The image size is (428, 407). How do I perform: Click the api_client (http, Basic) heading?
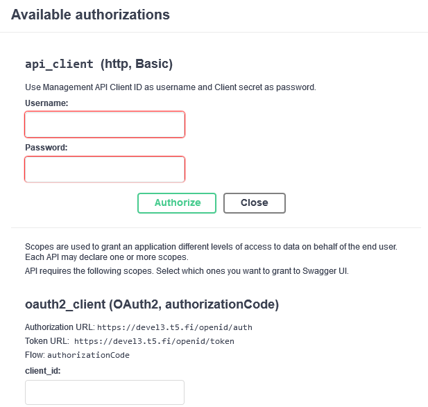tap(99, 64)
